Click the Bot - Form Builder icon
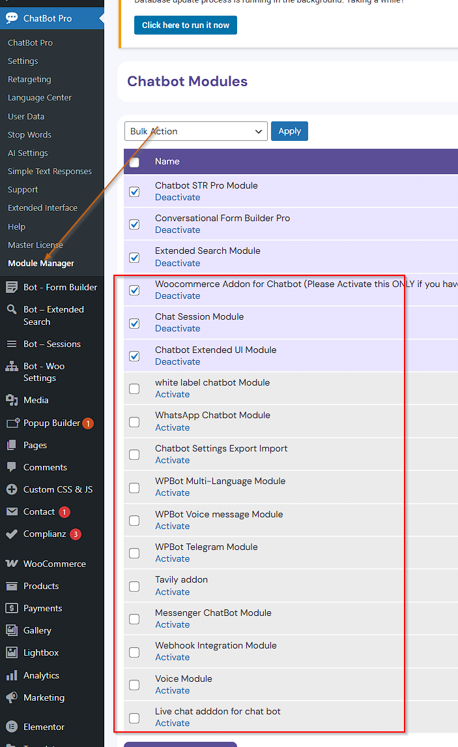 coord(12,287)
